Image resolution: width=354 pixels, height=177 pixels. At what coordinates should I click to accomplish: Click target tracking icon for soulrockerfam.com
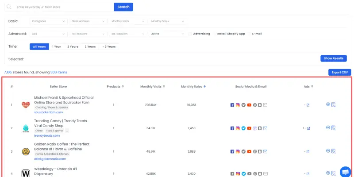tap(328, 104)
